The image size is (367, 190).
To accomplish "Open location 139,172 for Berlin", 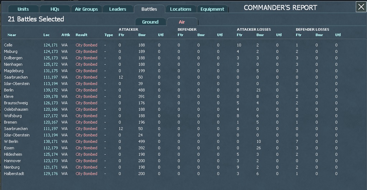I will [x=50, y=90].
